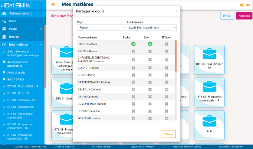Click the hamburger menu icon
Viewport: 253px width, 149px height.
[x=53, y=5]
